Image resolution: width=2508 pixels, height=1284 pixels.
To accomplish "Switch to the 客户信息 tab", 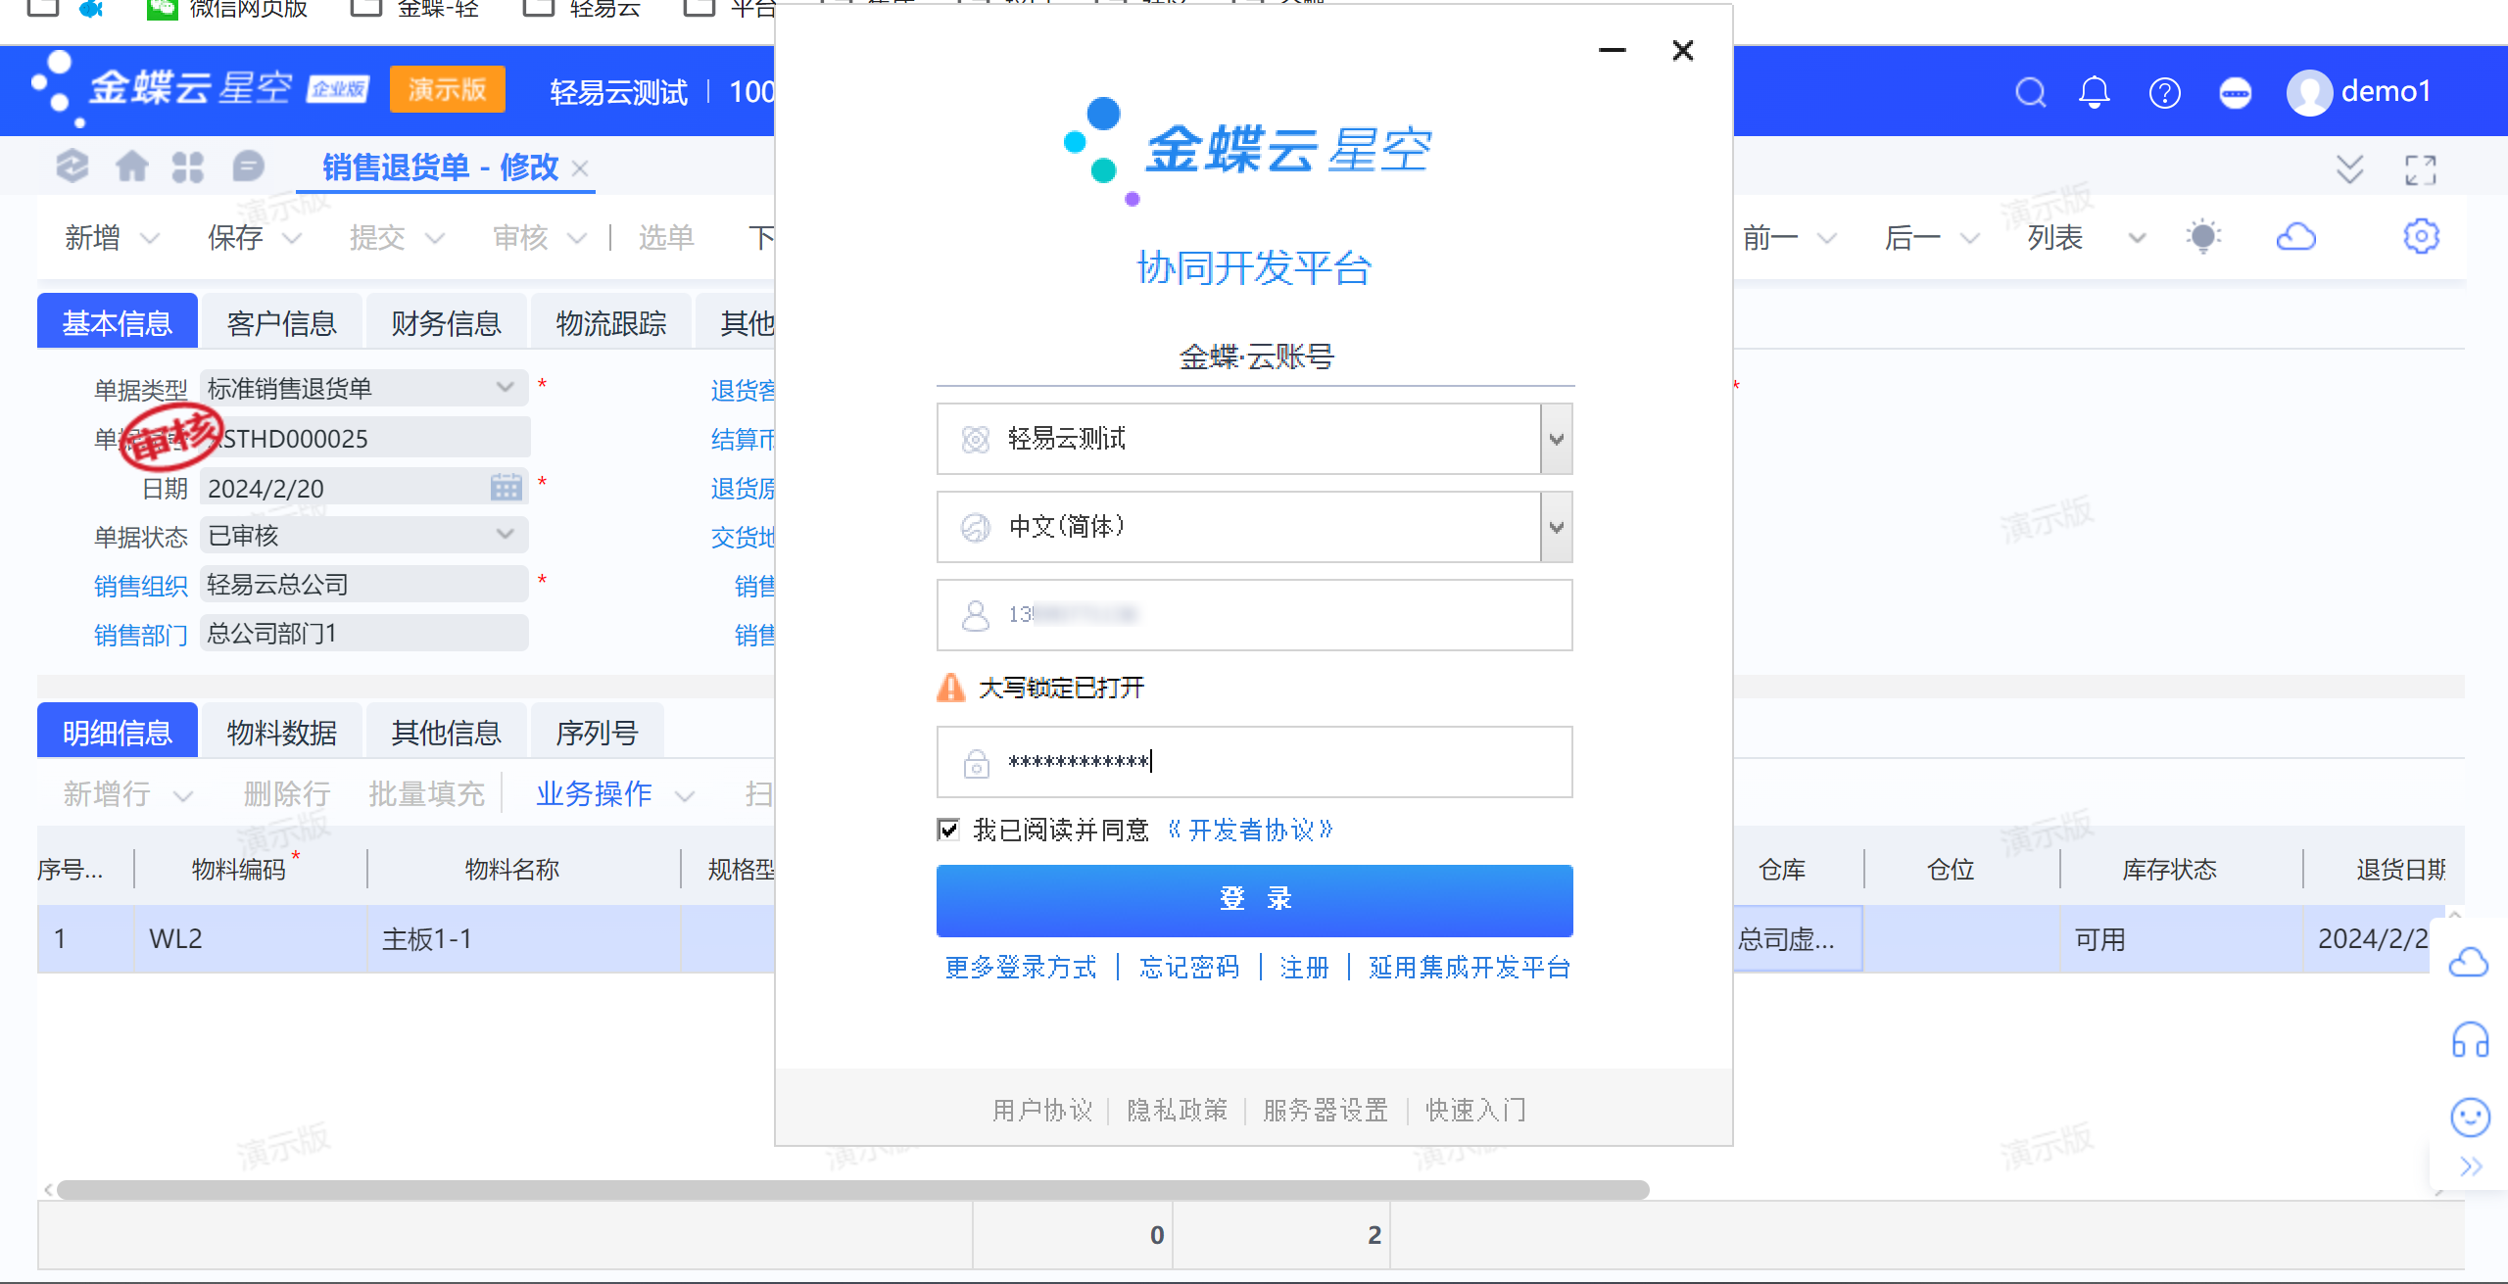I will (281, 322).
